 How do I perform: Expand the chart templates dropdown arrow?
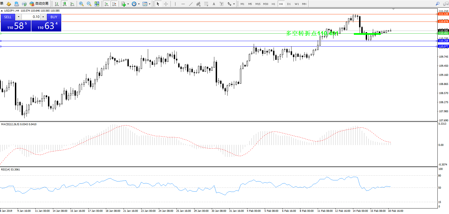pos(149,4)
